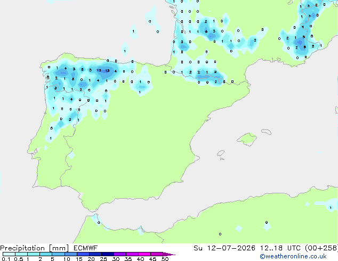
Task: Click the legend label '0.1'
Action: pyautogui.click(x=6, y=259)
